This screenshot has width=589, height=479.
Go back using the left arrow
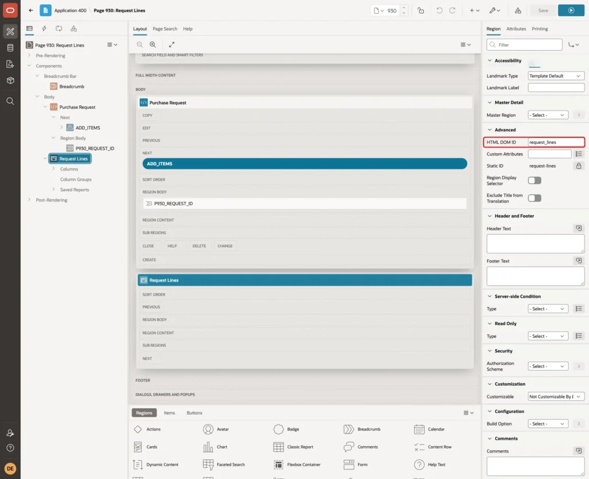click(x=31, y=10)
